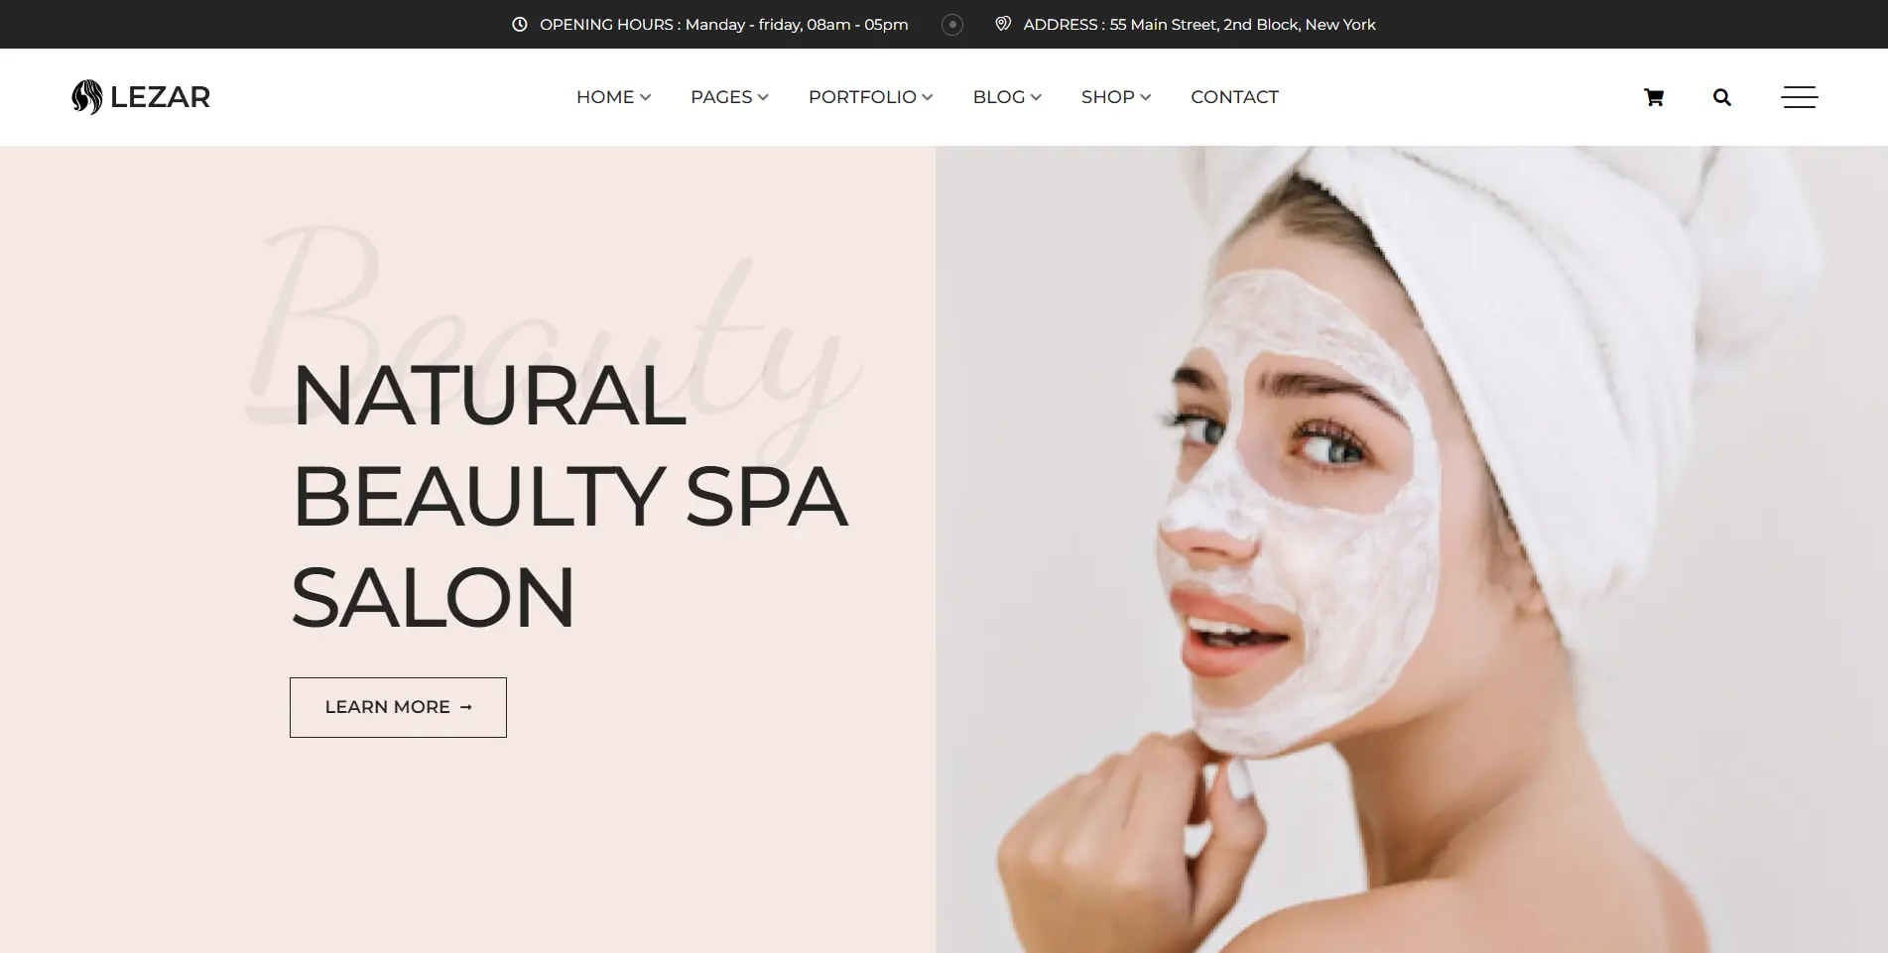The width and height of the screenshot is (1888, 953).
Task: Open the SHOP menu item
Action: pyautogui.click(x=1116, y=97)
